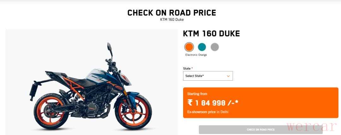The image size is (341, 135).
Task: Click the Starting from label
Action: pyautogui.click(x=197, y=94)
